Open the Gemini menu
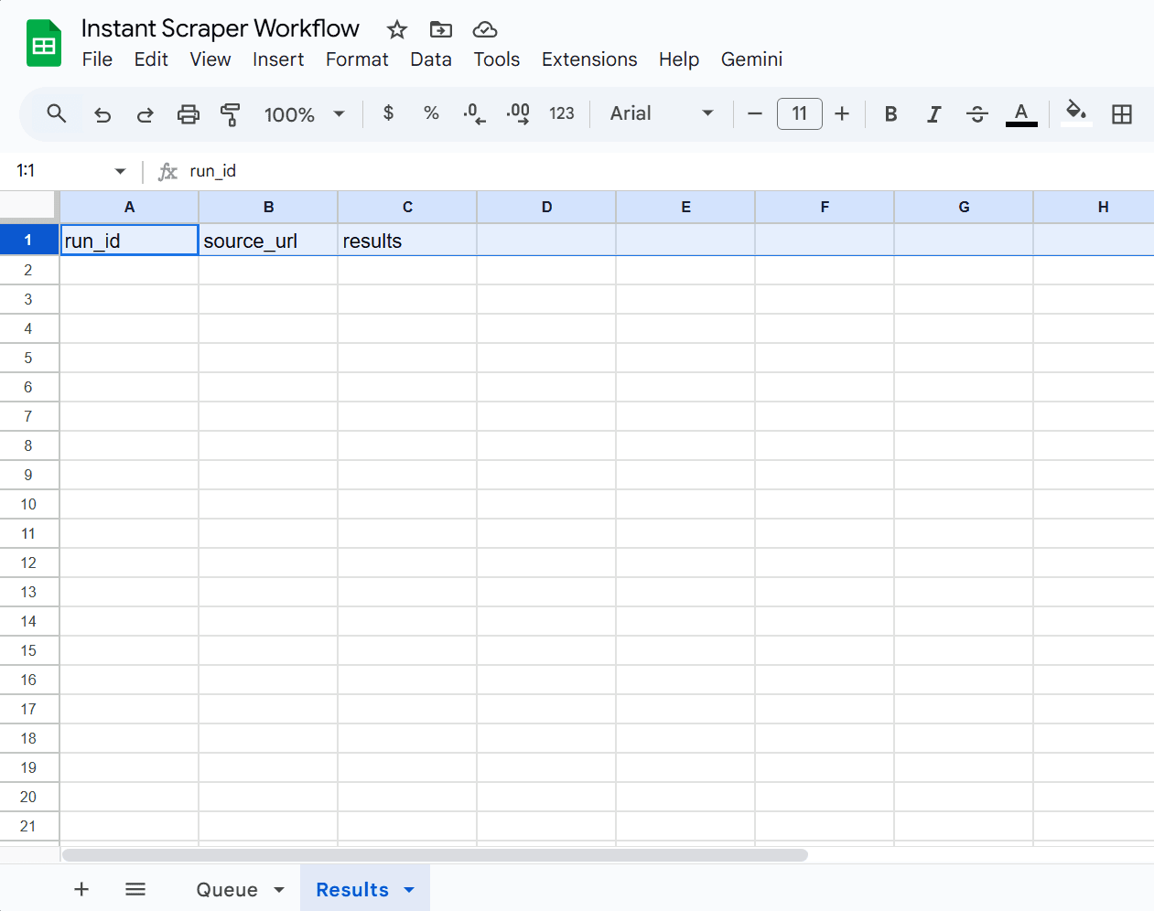 click(x=751, y=59)
